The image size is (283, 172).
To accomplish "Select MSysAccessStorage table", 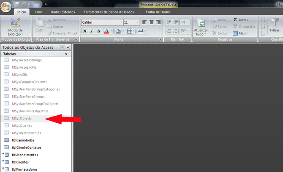I will click(36, 60).
